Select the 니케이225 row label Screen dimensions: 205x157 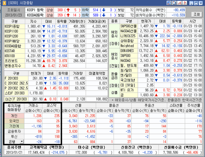pyautogui.click(x=129, y=36)
